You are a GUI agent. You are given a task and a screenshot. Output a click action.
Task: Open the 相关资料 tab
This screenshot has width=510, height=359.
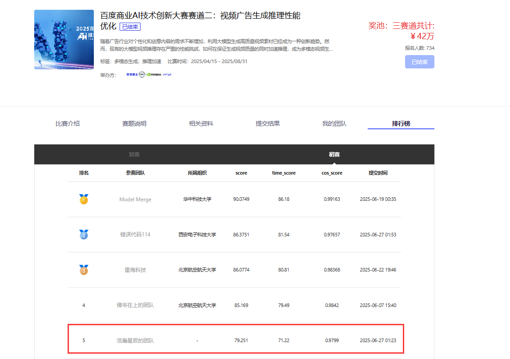201,124
